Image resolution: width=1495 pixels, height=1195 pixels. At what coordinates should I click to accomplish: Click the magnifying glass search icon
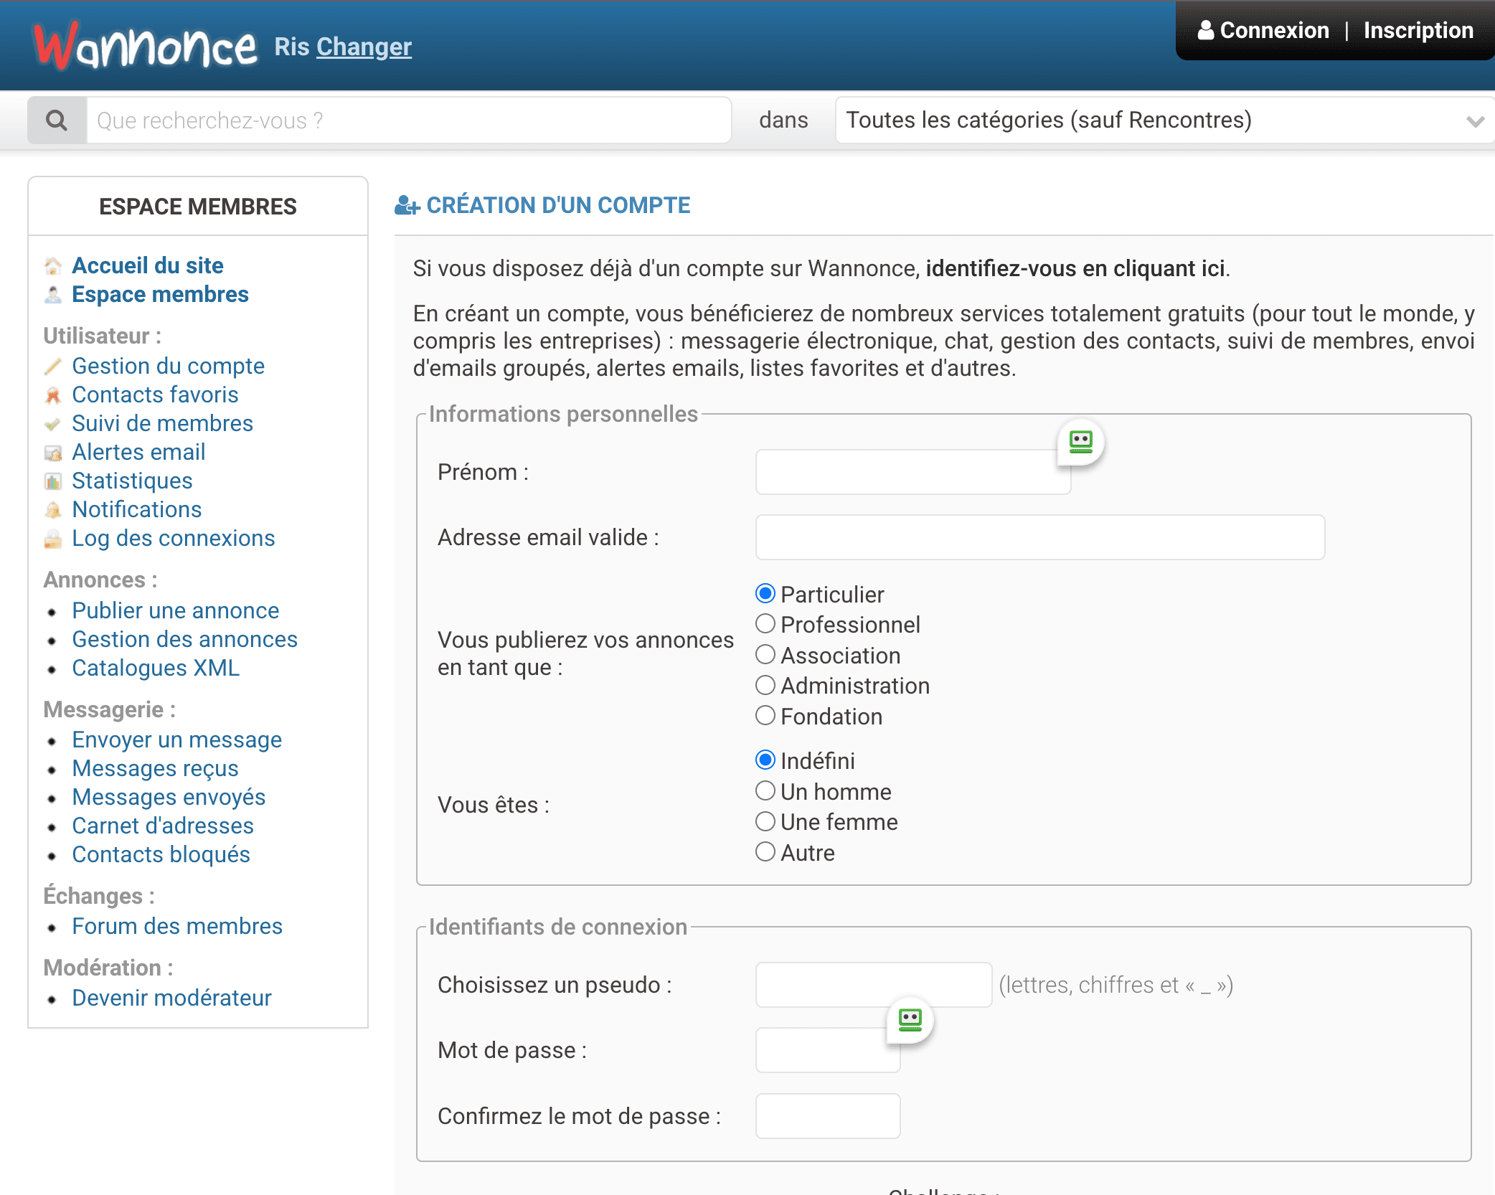coord(57,120)
